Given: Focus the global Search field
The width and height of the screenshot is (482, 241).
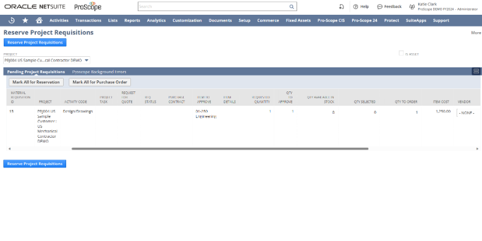Looking at the screenshot, I should (x=213, y=6).
